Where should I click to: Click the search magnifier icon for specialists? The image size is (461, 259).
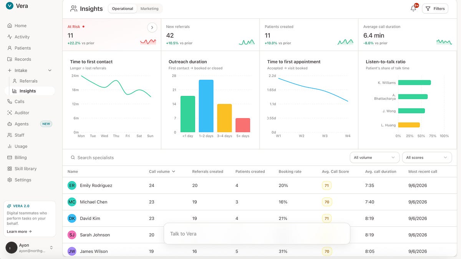point(73,158)
